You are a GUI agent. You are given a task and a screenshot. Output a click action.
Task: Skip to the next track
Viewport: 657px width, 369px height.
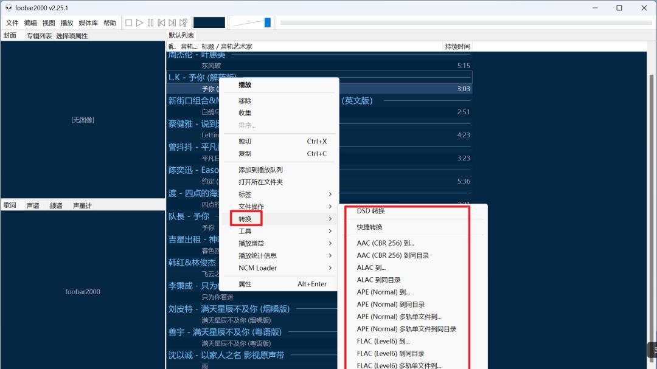pyautogui.click(x=172, y=22)
